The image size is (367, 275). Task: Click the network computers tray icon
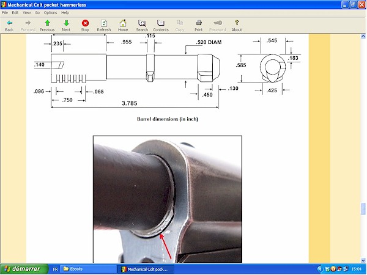[345, 269]
